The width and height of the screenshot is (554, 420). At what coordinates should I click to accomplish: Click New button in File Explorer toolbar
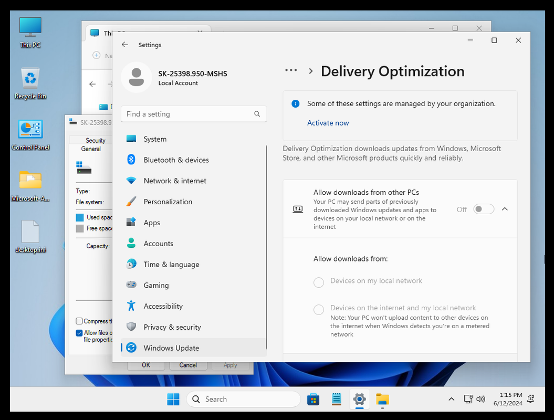tap(102, 56)
